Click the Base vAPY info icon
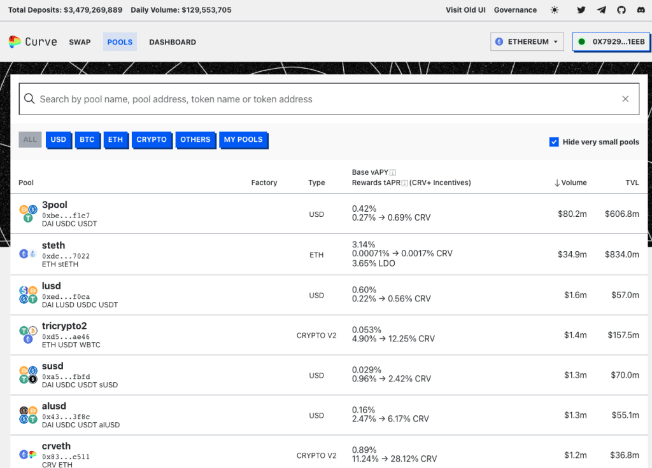The height and width of the screenshot is (468, 652). coord(392,172)
